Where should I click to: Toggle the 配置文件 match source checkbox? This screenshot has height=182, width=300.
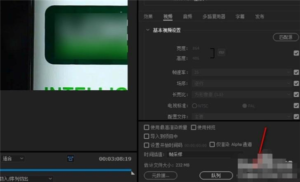(296, 116)
